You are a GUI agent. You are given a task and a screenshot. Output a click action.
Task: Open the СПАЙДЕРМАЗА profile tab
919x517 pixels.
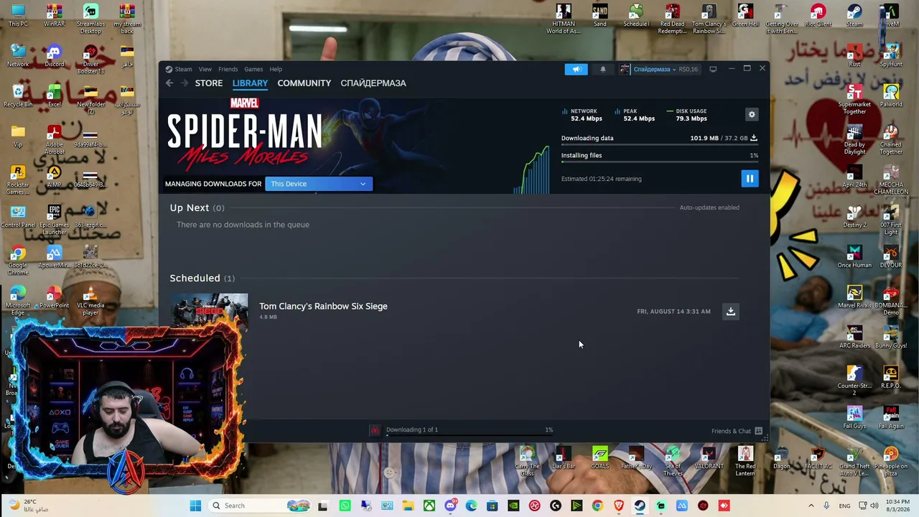coord(373,83)
